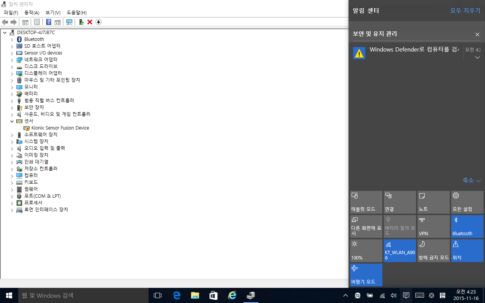Click 모두 지우기 to clear all notifications
The width and height of the screenshot is (485, 303).
click(465, 11)
